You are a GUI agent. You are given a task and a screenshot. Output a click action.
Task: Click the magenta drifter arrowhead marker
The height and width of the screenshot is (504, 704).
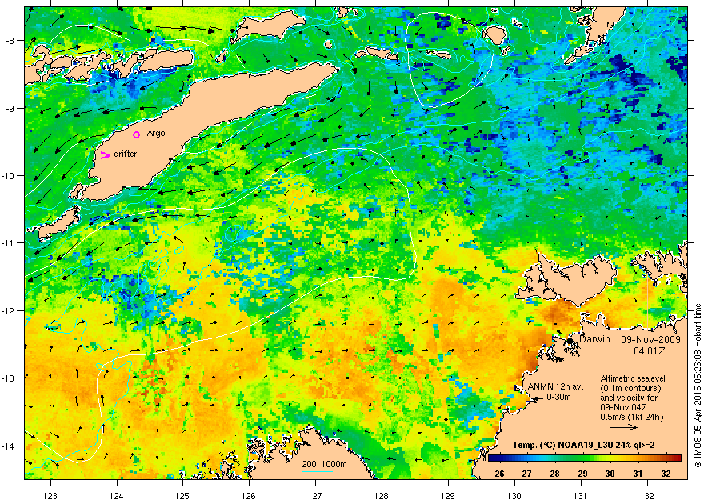(x=105, y=155)
